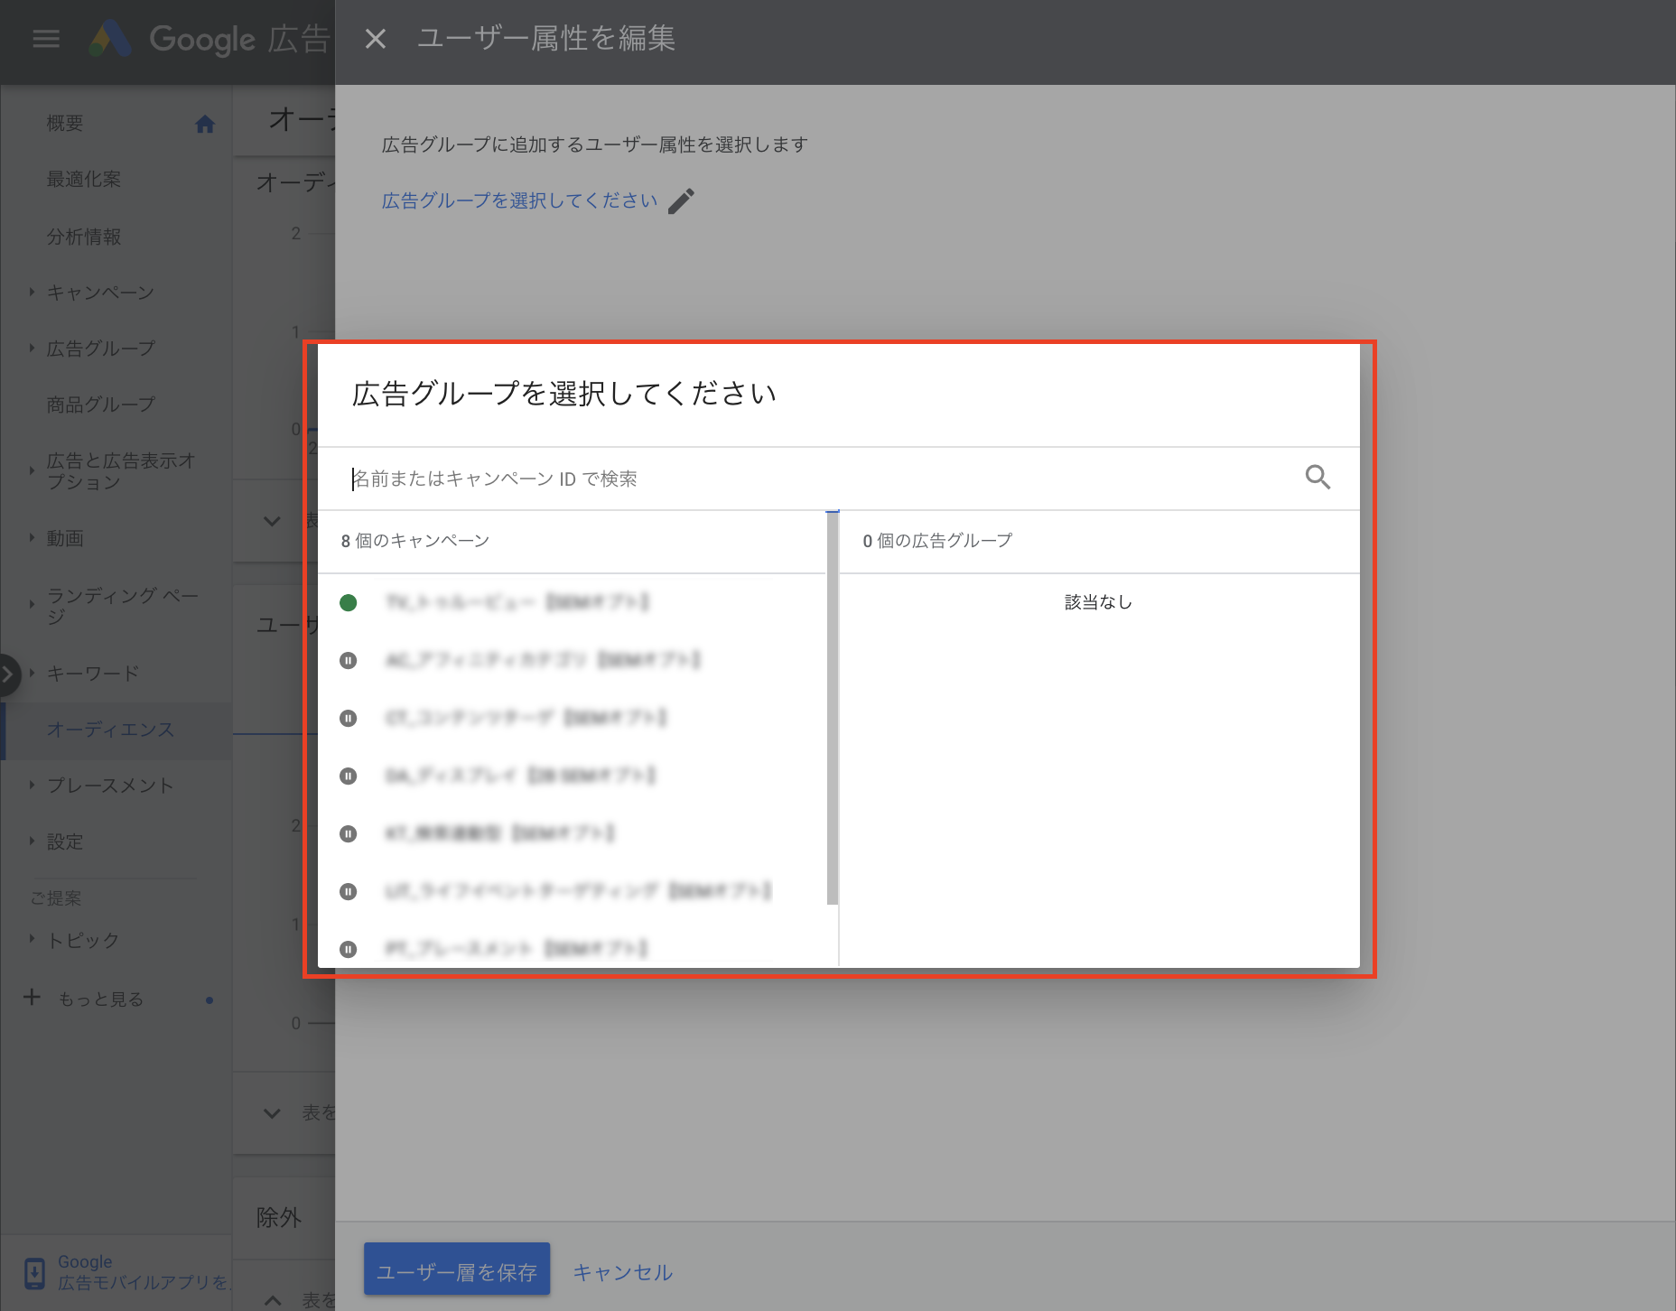
Task: Switch to the オーディエンス section
Action: (111, 730)
